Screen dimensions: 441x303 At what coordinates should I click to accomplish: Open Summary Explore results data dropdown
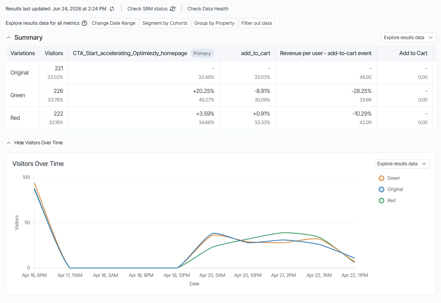click(409, 38)
